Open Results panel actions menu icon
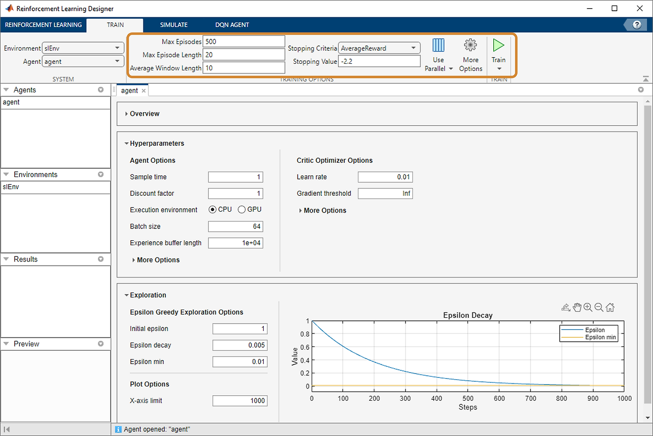 click(101, 259)
